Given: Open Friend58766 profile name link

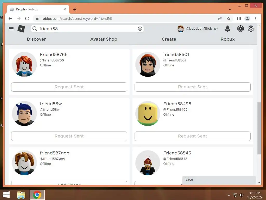Looking at the screenshot, I should click(54, 54).
